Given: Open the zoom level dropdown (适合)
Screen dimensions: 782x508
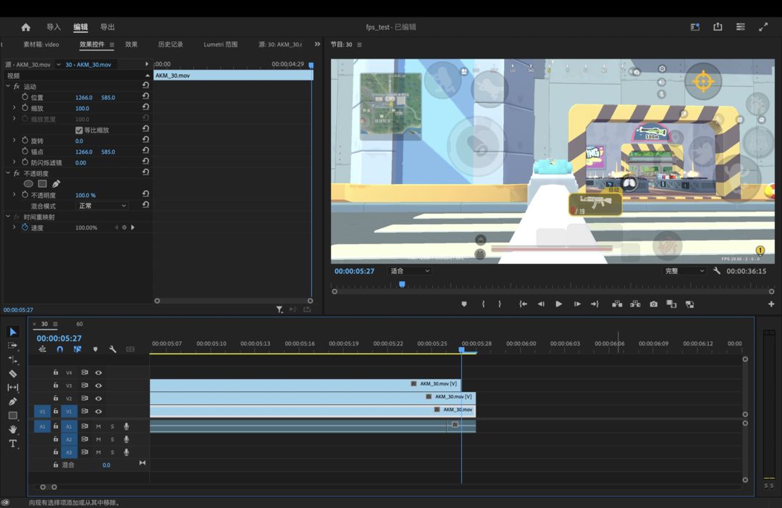Looking at the screenshot, I should click(x=410, y=271).
